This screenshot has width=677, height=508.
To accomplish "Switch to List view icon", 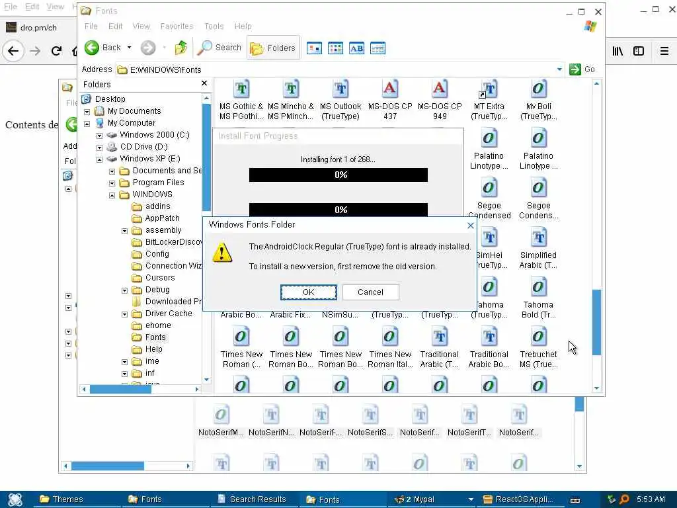I will click(x=335, y=48).
